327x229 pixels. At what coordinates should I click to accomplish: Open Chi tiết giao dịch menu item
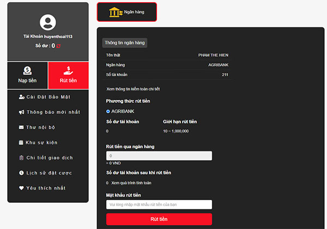pyautogui.click(x=49, y=158)
